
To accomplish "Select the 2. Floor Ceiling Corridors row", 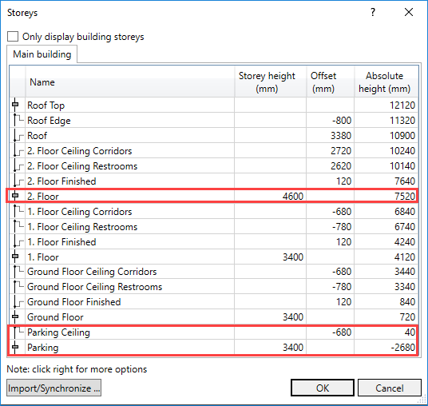I will 214,150.
